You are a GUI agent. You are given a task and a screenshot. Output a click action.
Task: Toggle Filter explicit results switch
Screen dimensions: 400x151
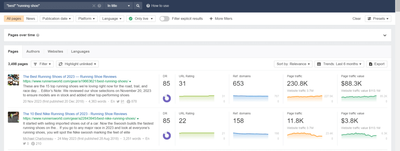164,19
